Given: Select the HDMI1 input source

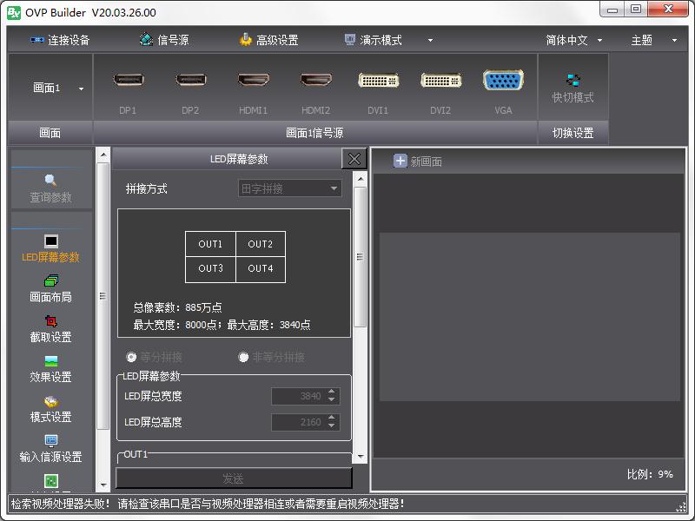Looking at the screenshot, I should pos(253,87).
